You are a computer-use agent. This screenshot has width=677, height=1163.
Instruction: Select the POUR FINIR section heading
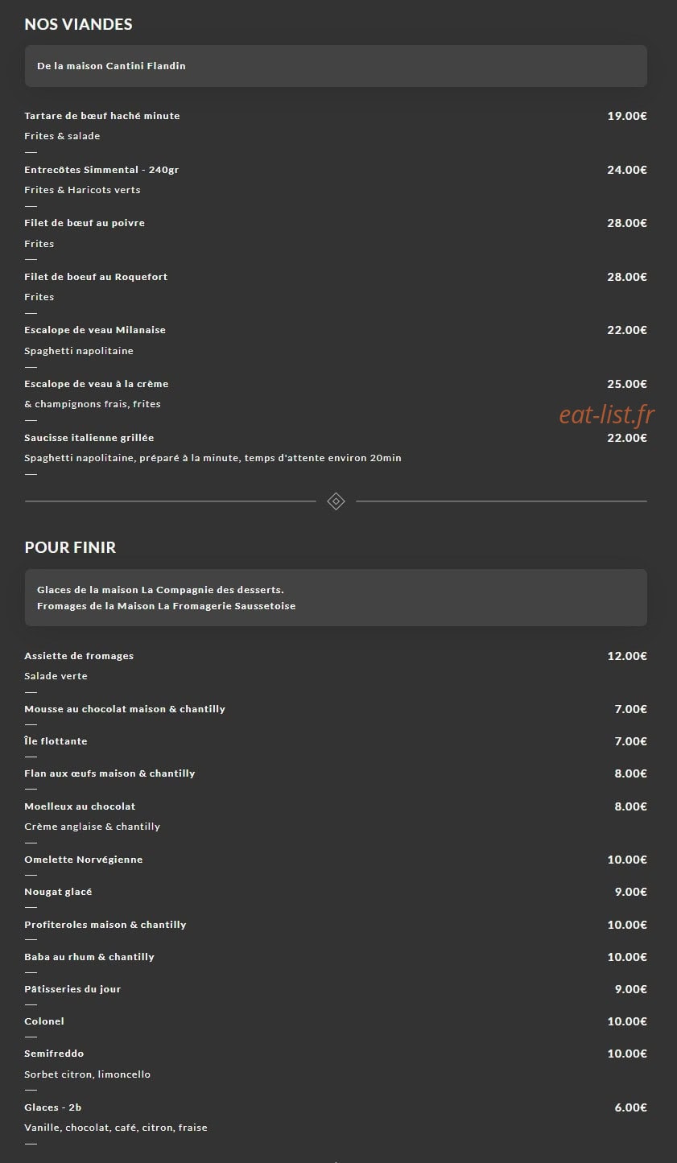(70, 547)
